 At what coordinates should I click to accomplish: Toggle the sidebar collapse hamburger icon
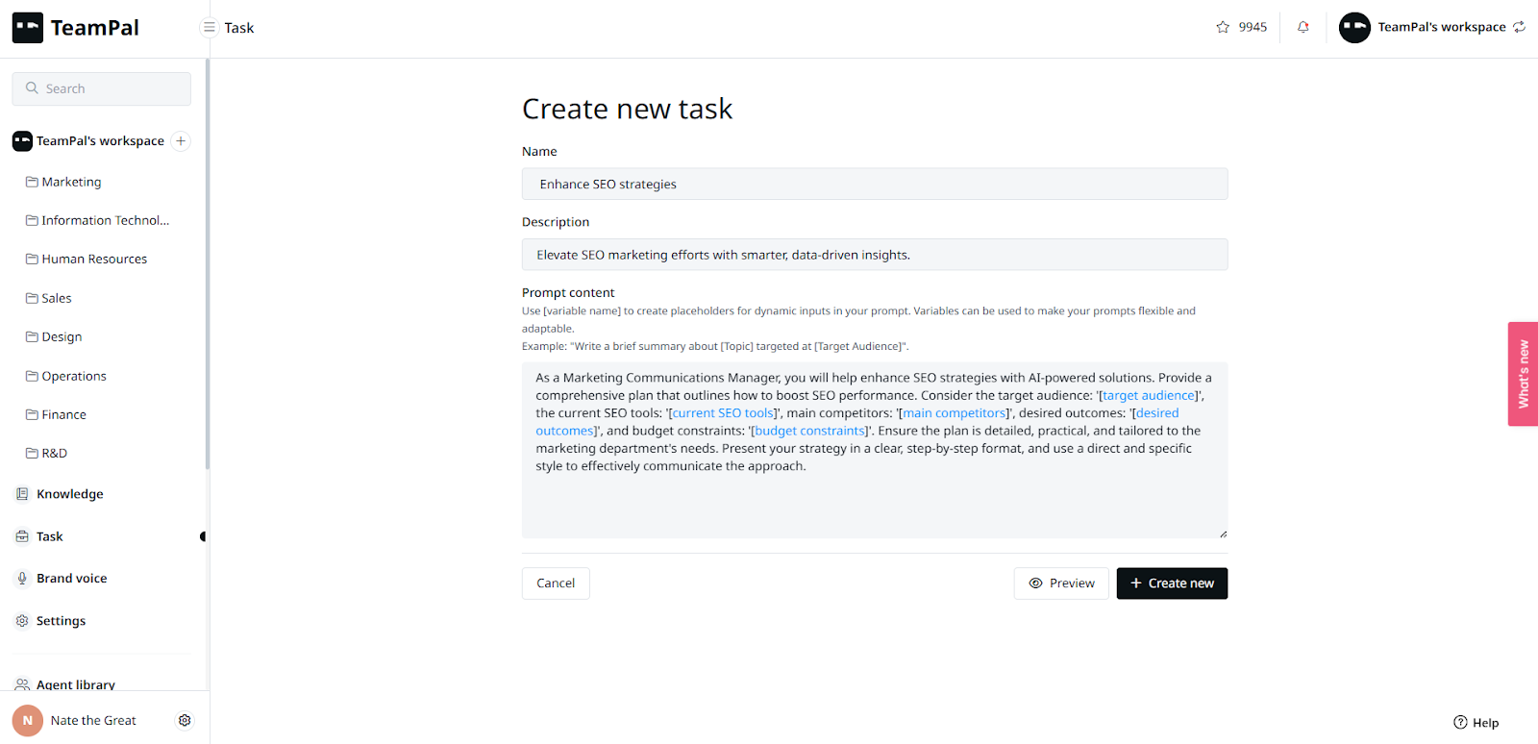pyautogui.click(x=209, y=28)
